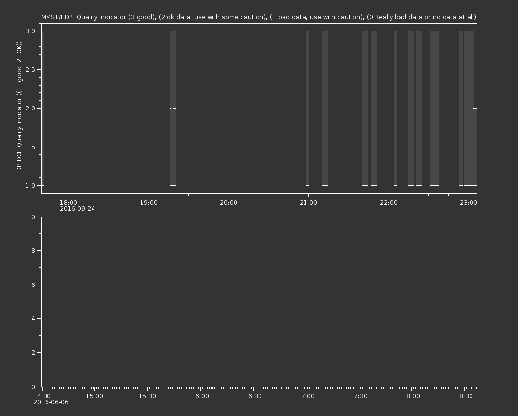Click the center of the empty lower plot
This screenshot has height=416, width=518.
tap(259, 302)
